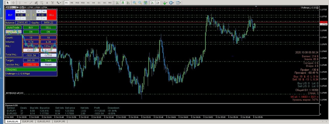The image size is (329, 124).
Task: Click Equity value 8458.22
Action: click(48, 23)
